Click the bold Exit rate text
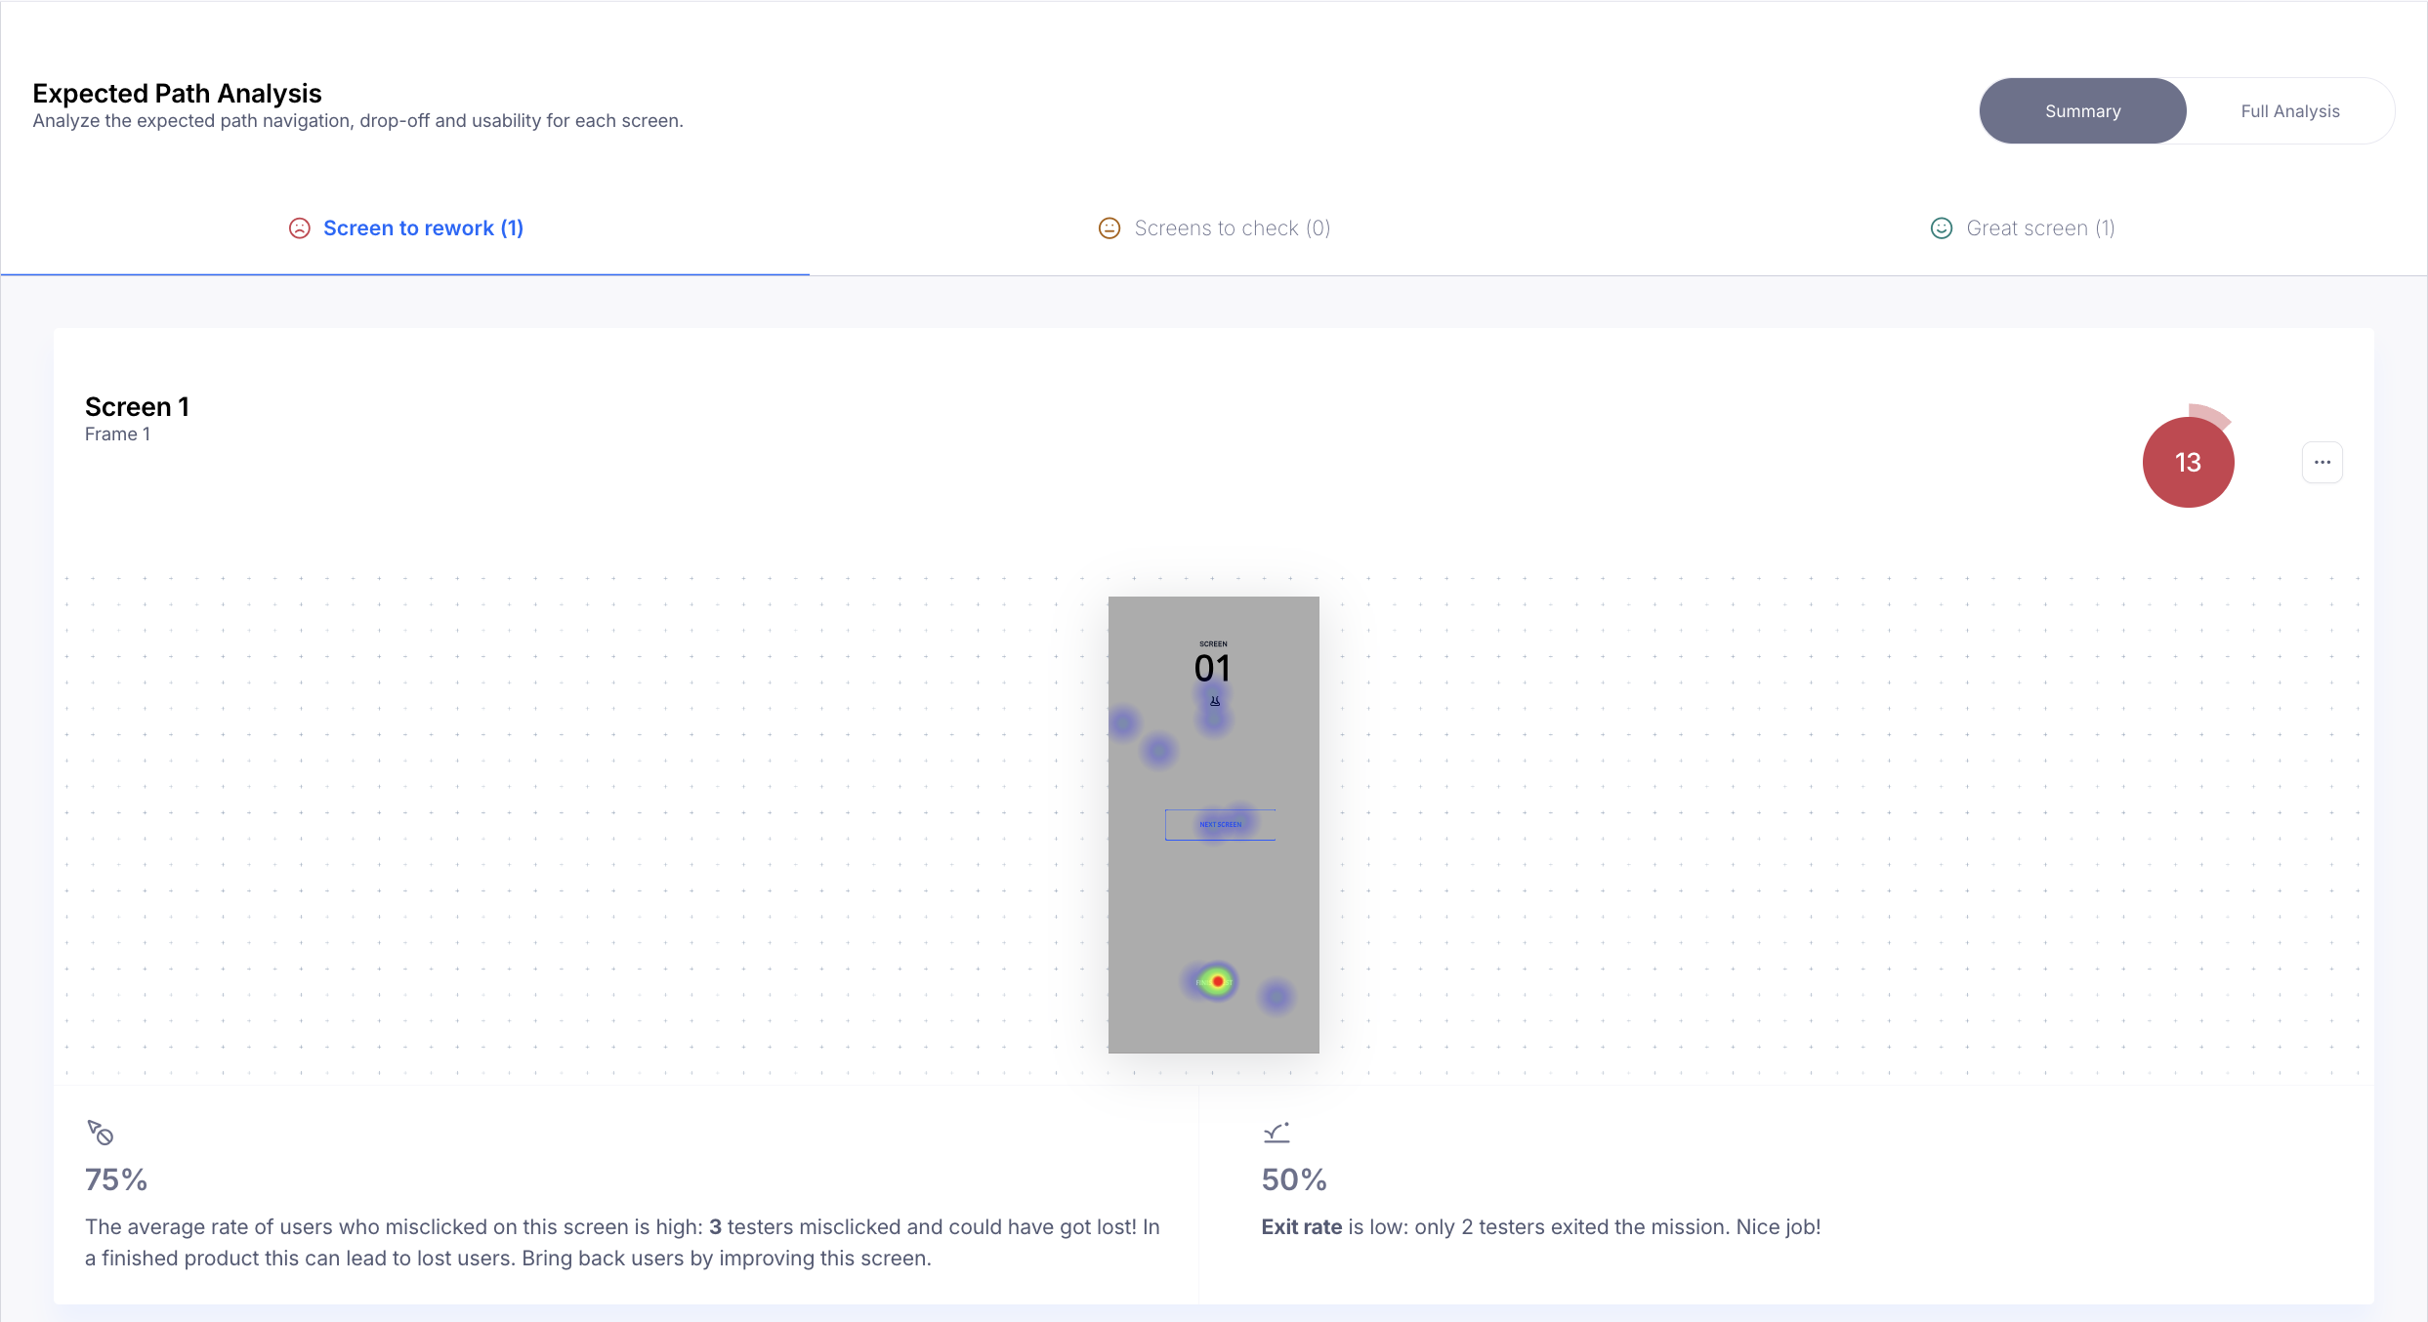Viewport: 2428px width, 1322px height. pyautogui.click(x=1301, y=1227)
